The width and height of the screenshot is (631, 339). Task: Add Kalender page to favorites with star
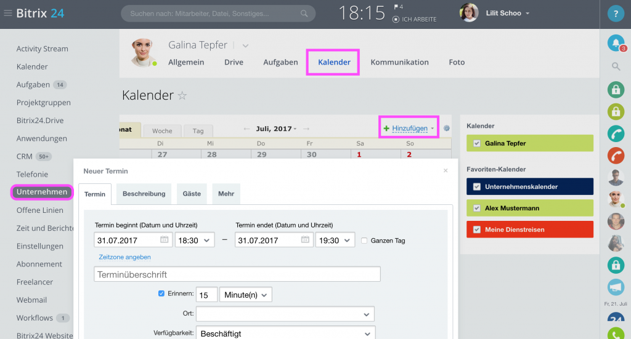182,95
